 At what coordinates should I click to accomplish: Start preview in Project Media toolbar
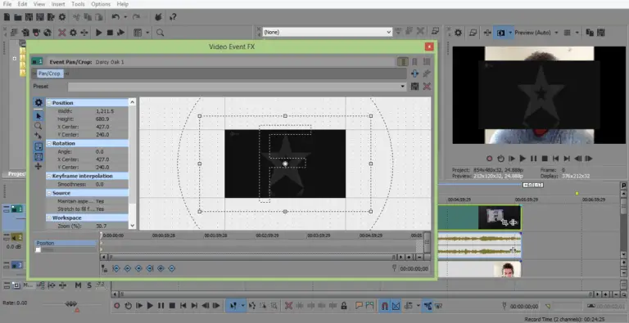click(x=98, y=33)
